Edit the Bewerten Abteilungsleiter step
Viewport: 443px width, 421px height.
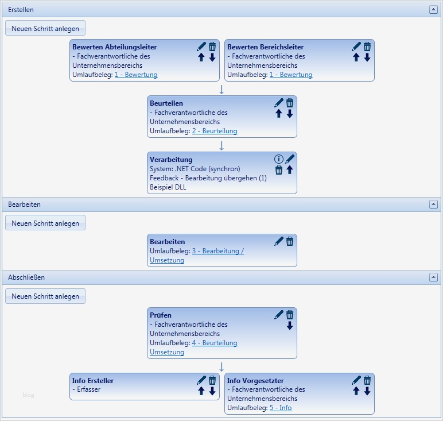[x=201, y=47]
